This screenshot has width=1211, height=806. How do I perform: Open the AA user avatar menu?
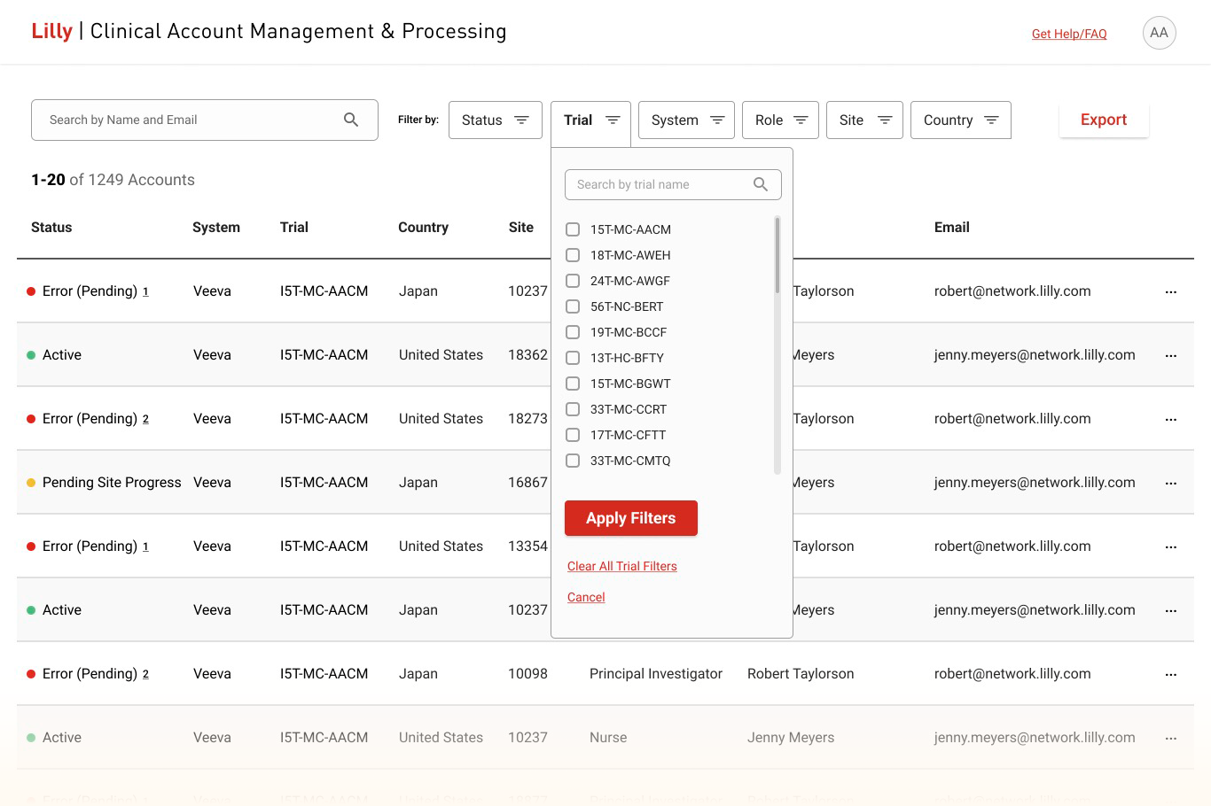tap(1159, 33)
